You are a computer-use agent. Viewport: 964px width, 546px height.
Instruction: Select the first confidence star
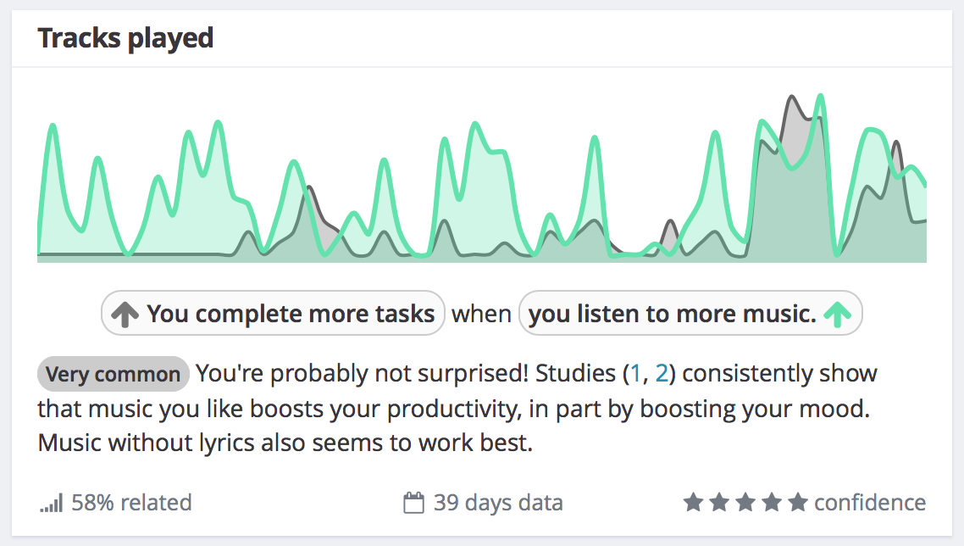click(694, 501)
